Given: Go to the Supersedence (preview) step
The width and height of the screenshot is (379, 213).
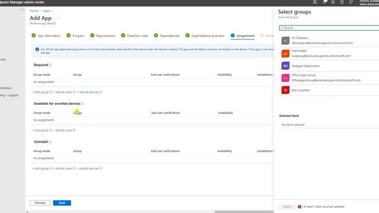Looking at the screenshot, I should click(205, 35).
